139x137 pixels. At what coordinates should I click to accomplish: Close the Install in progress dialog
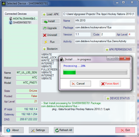click(x=125, y=58)
